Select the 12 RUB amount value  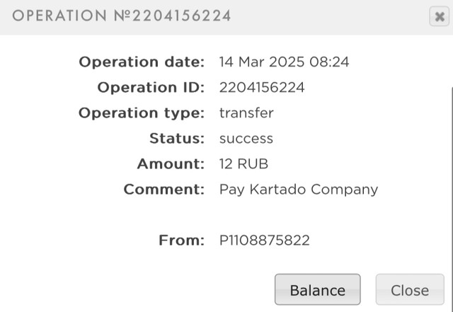pos(244,164)
